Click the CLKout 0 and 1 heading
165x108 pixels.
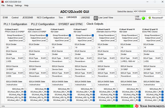point(11,29)
